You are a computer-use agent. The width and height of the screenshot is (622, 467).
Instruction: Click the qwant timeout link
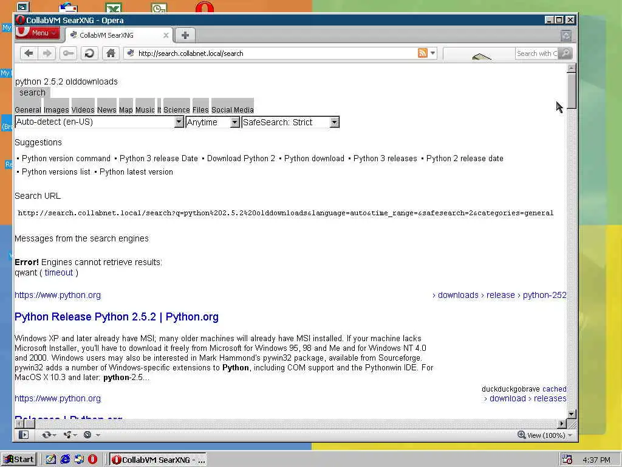point(59,272)
